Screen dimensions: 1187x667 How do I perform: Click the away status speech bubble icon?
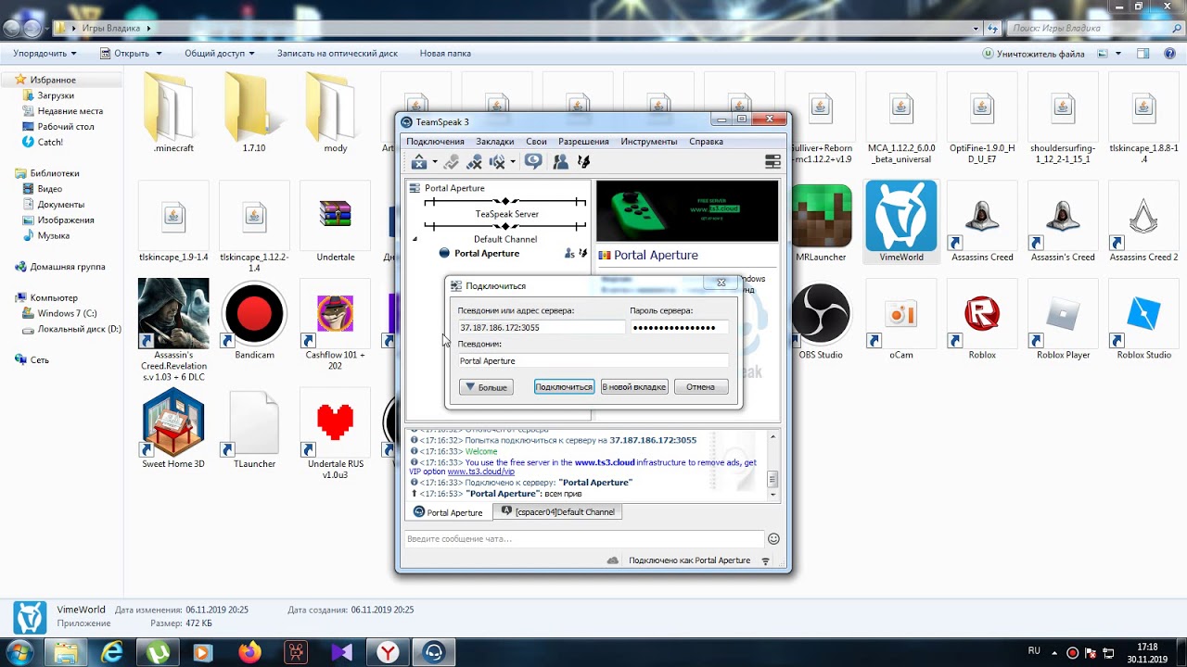click(x=533, y=161)
